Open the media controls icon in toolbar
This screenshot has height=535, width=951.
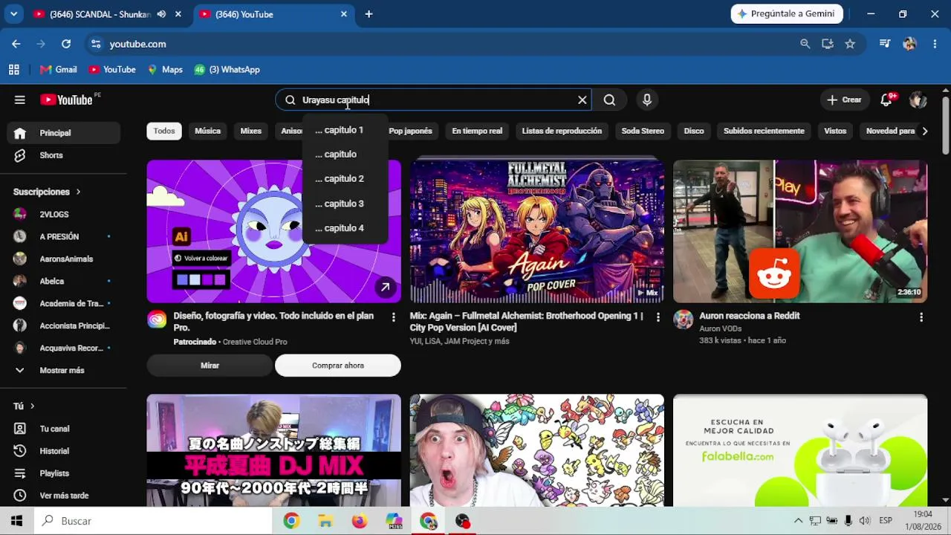point(884,44)
